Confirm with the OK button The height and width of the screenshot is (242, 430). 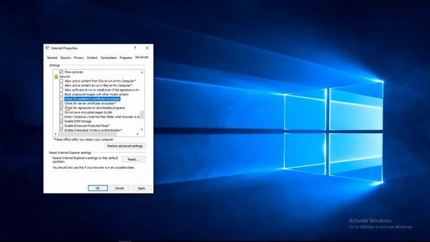point(97,188)
